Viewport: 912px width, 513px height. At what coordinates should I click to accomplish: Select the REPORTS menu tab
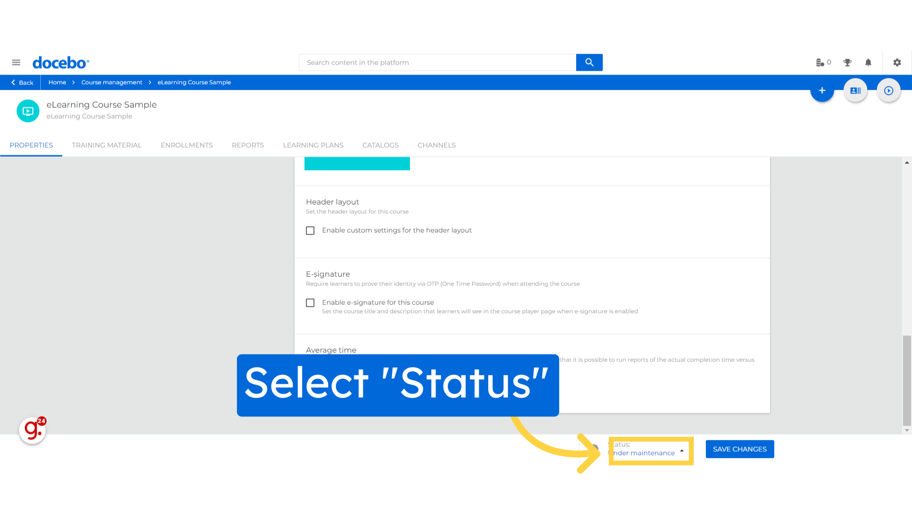coord(248,145)
